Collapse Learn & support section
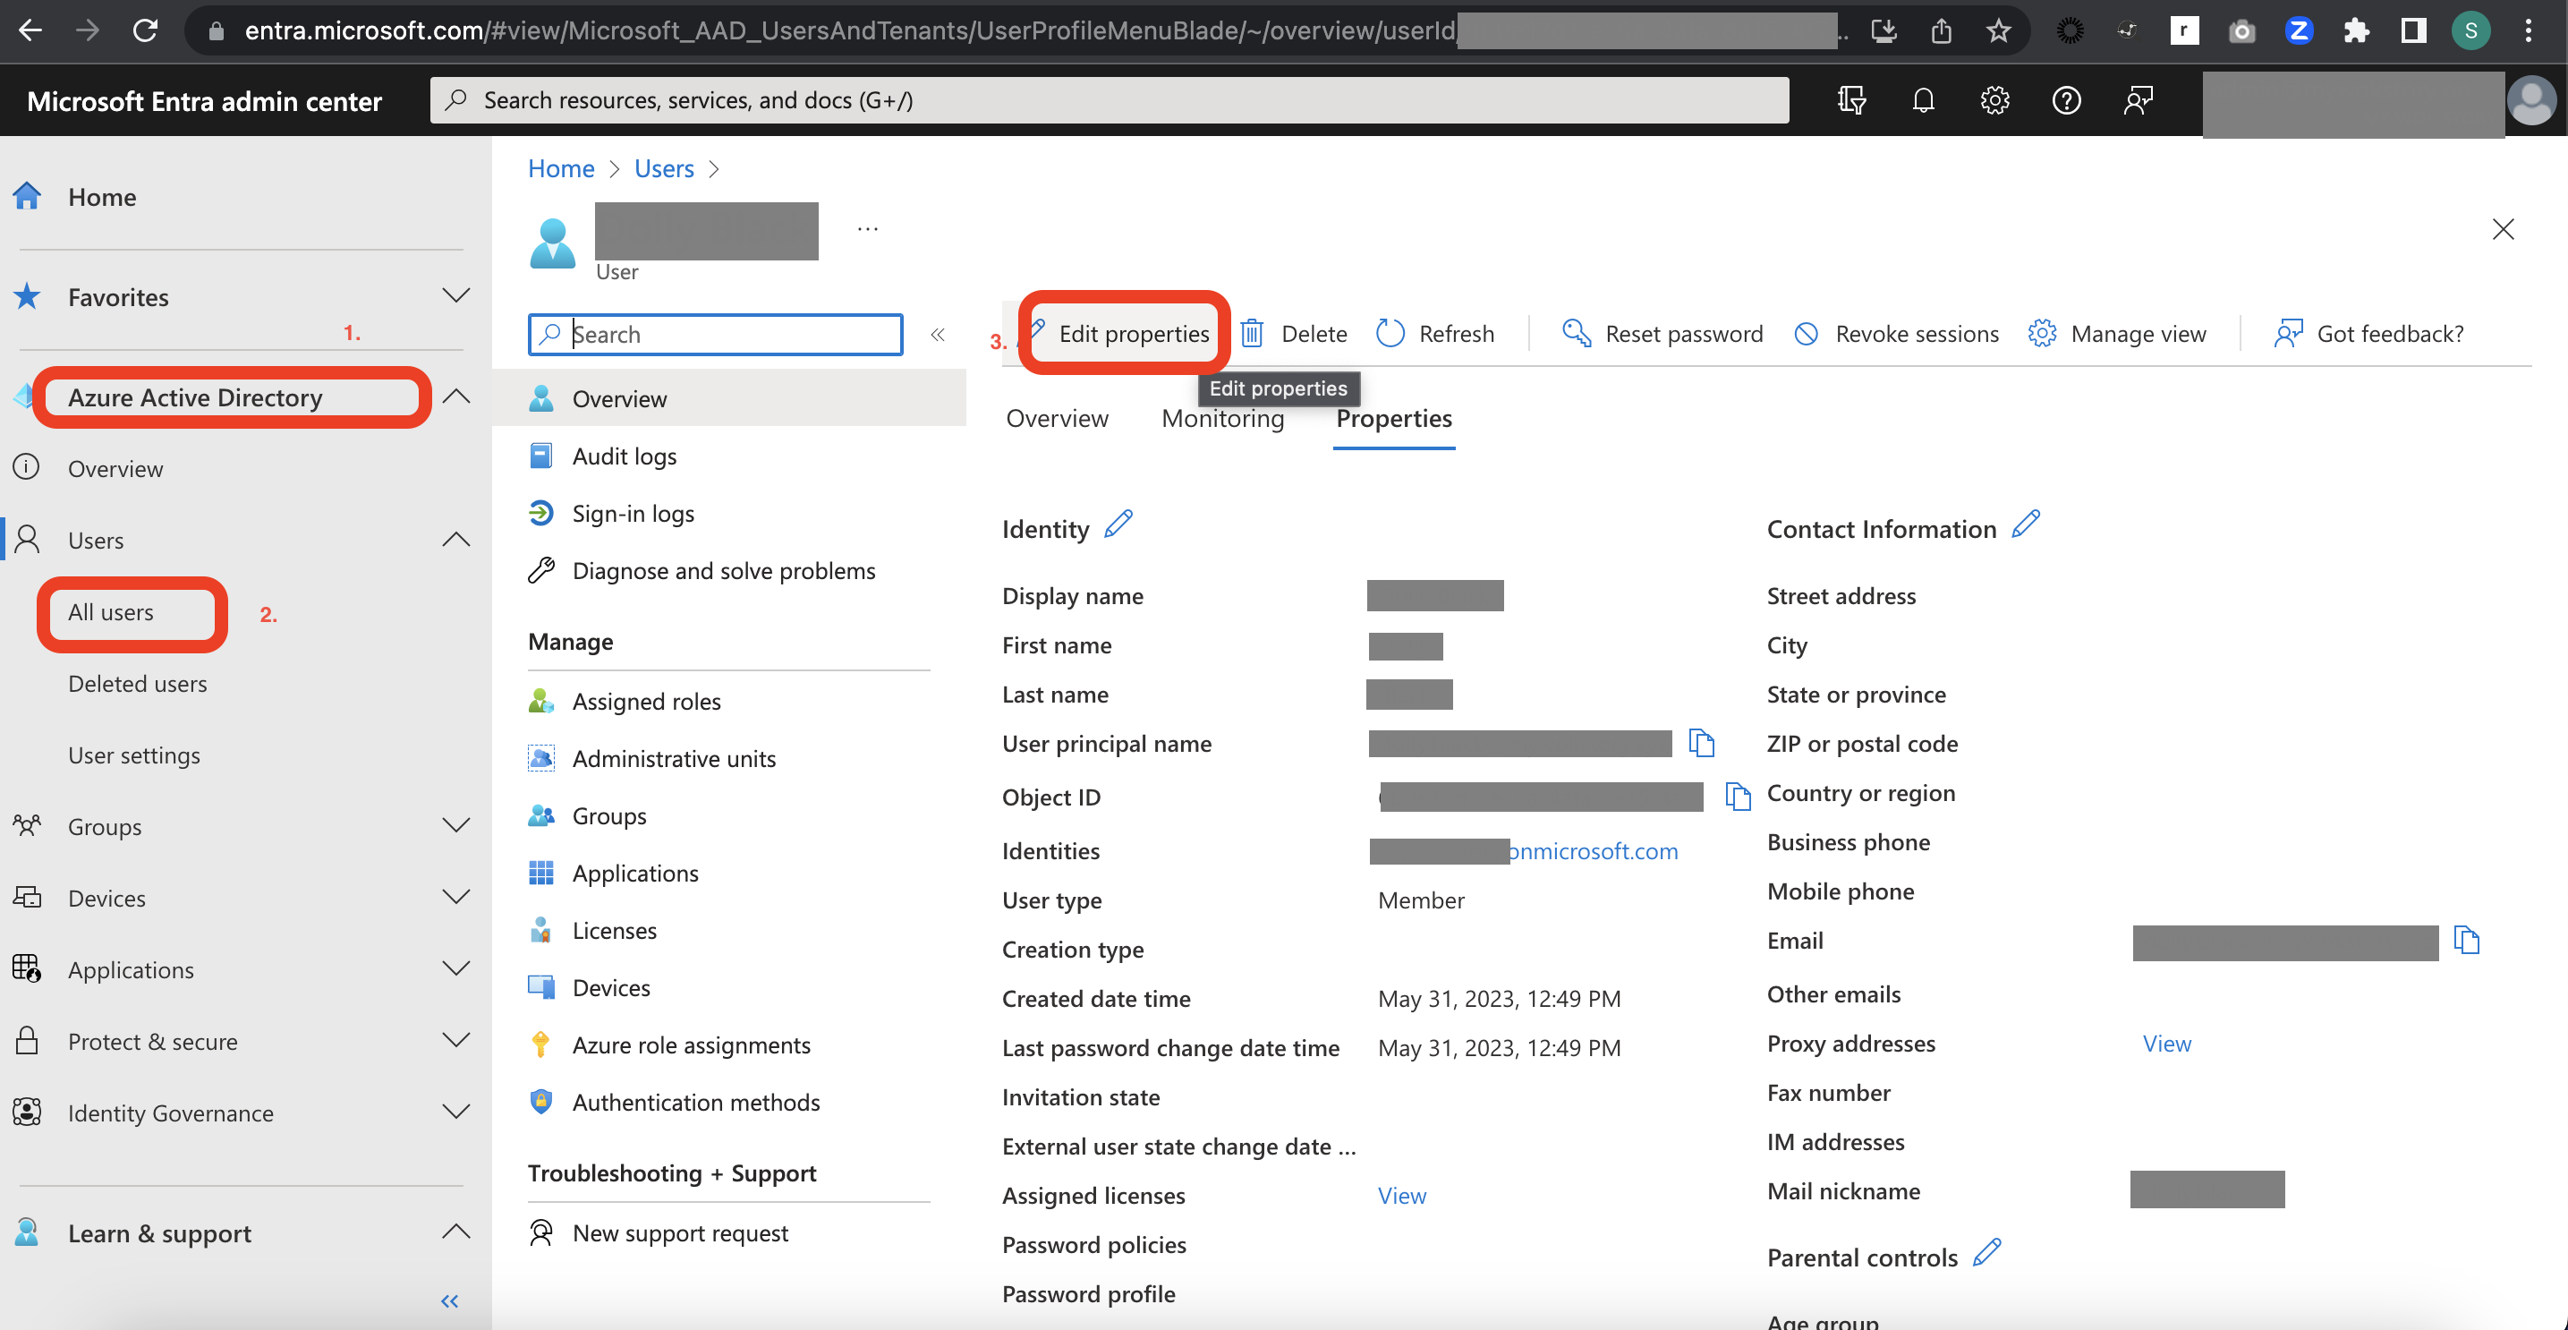This screenshot has height=1330, width=2568. coord(455,1232)
